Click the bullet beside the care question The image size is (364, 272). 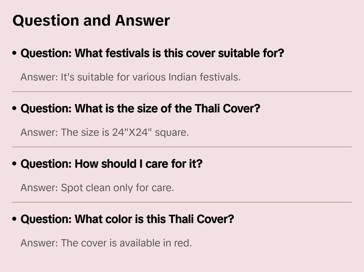[x=14, y=164]
